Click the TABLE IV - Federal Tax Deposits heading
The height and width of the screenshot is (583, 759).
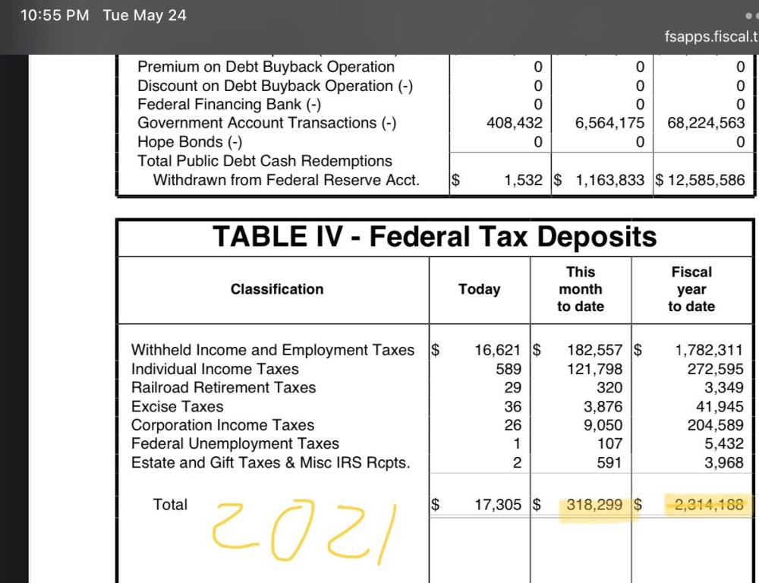click(435, 237)
